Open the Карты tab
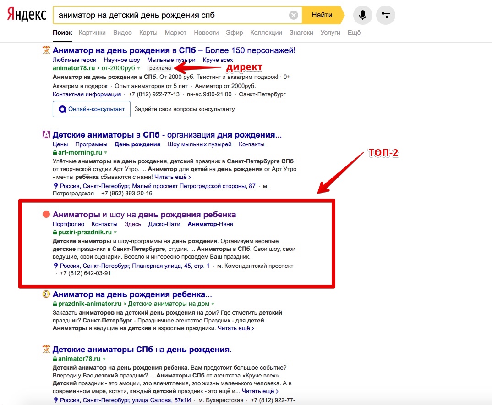Image resolution: width=492 pixels, height=405 pixels. 148,33
